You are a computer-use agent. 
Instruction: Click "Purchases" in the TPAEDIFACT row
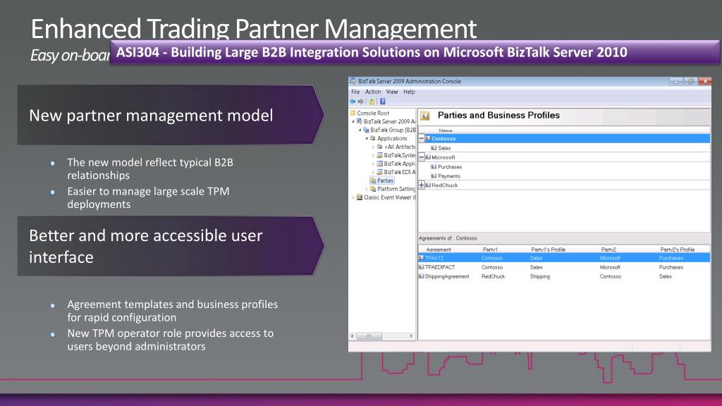(x=671, y=267)
